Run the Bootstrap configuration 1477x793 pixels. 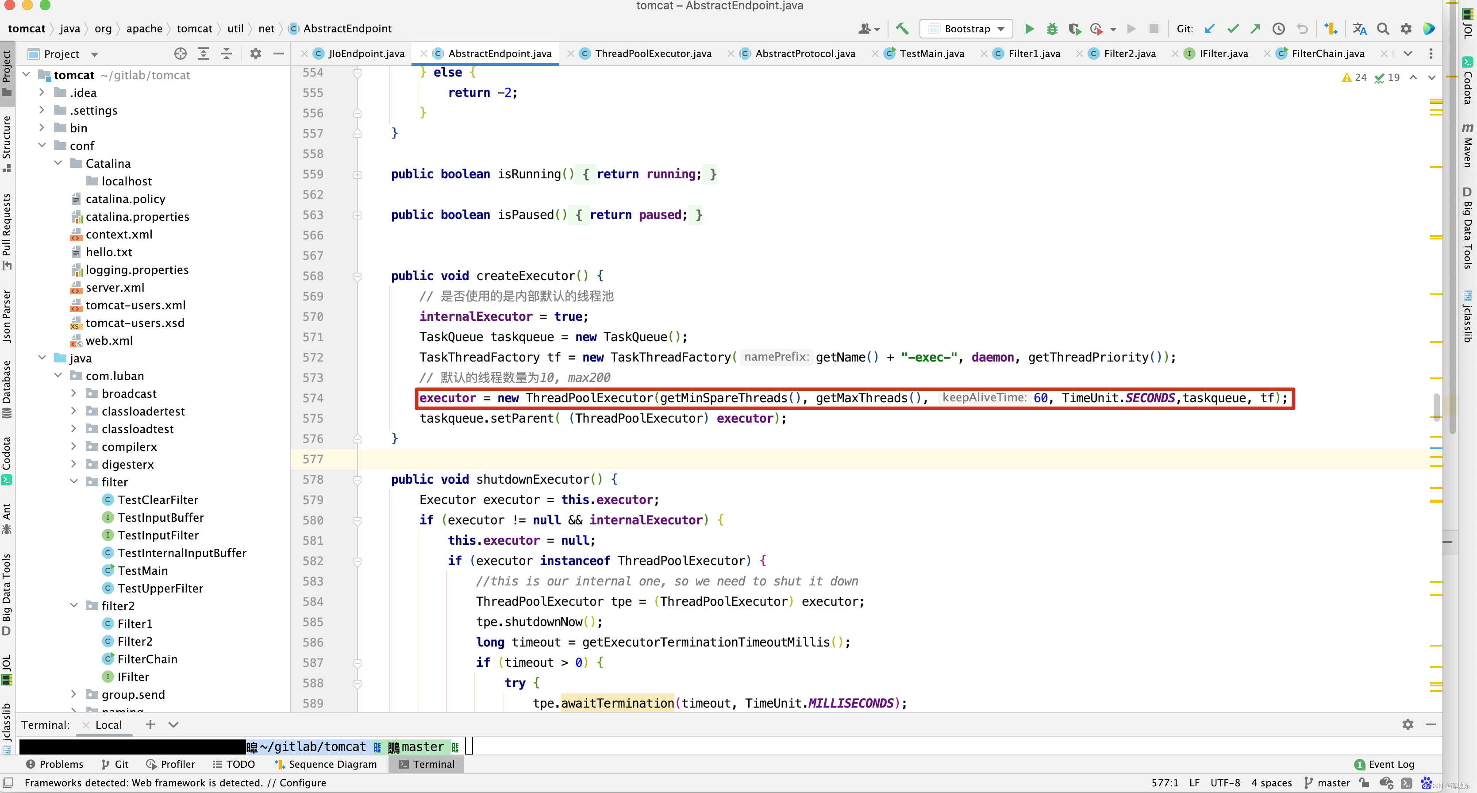(x=1029, y=29)
